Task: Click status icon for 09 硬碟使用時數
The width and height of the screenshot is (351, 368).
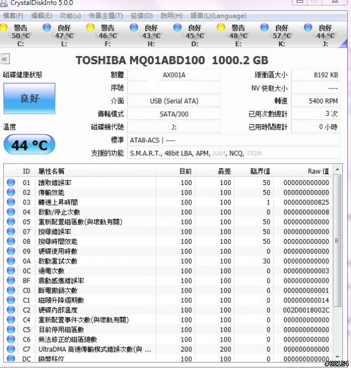Action: [x=11, y=251]
